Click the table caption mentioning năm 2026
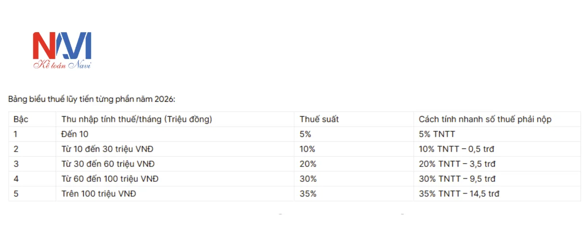 (92, 99)
